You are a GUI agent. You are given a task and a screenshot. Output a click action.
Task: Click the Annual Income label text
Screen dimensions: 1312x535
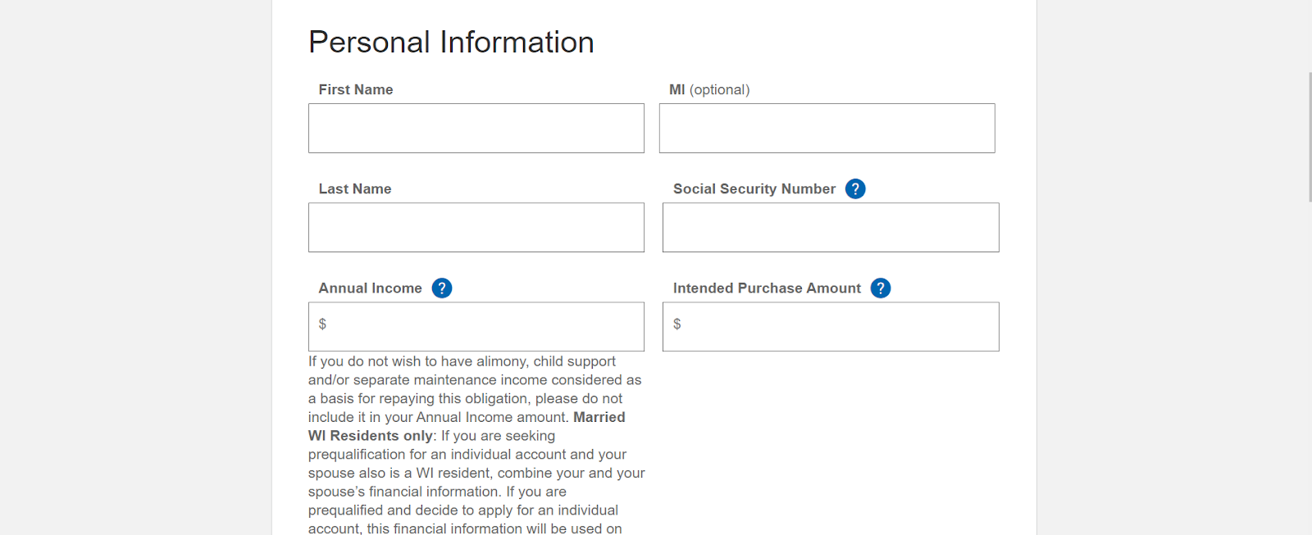click(x=370, y=288)
